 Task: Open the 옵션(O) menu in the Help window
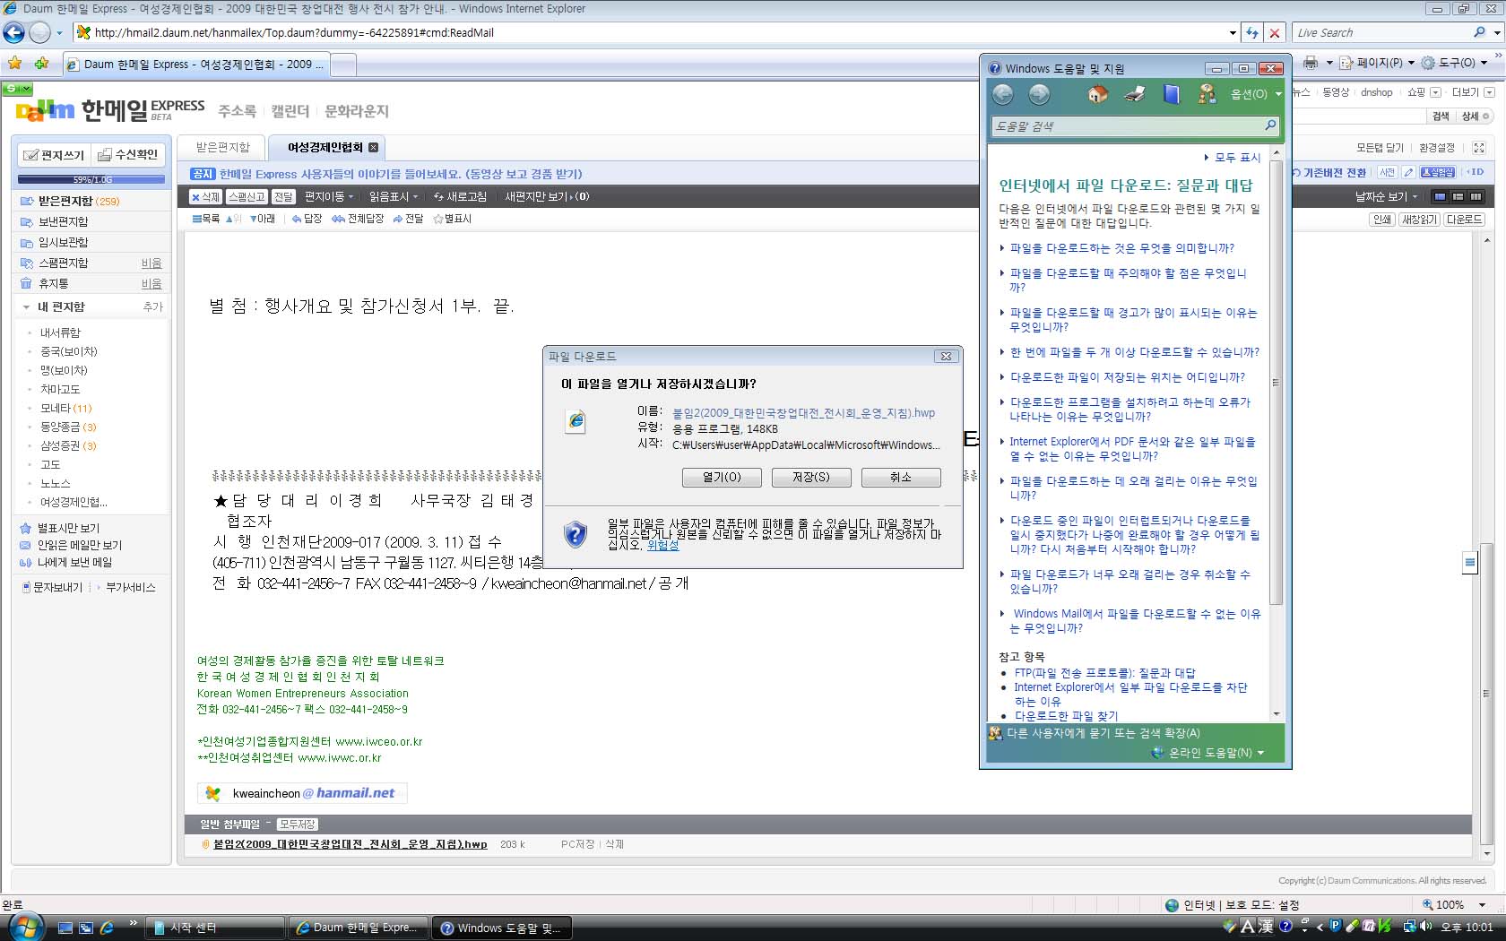(x=1255, y=94)
